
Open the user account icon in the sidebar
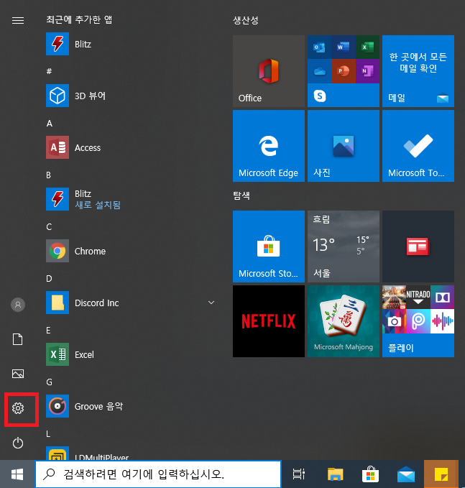[18, 305]
